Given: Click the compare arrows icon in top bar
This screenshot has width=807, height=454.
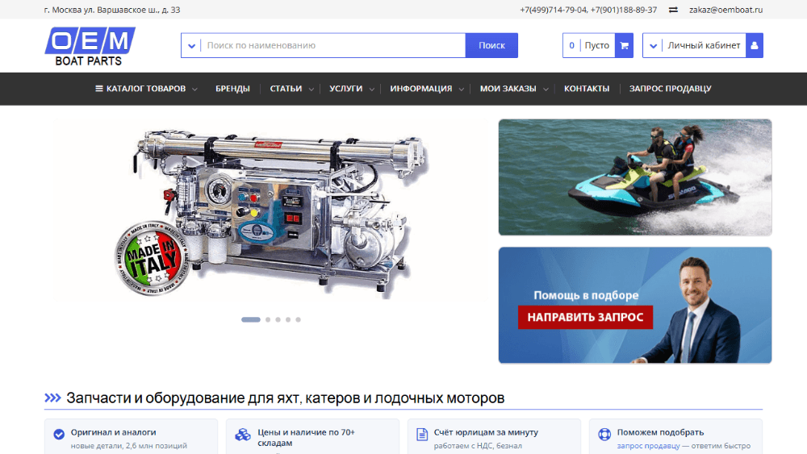Looking at the screenshot, I should coord(673,10).
